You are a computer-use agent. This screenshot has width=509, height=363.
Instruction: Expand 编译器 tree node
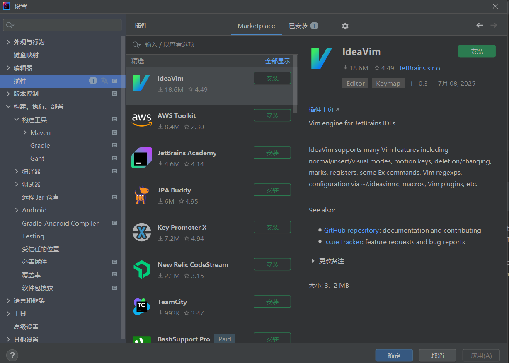(17, 171)
